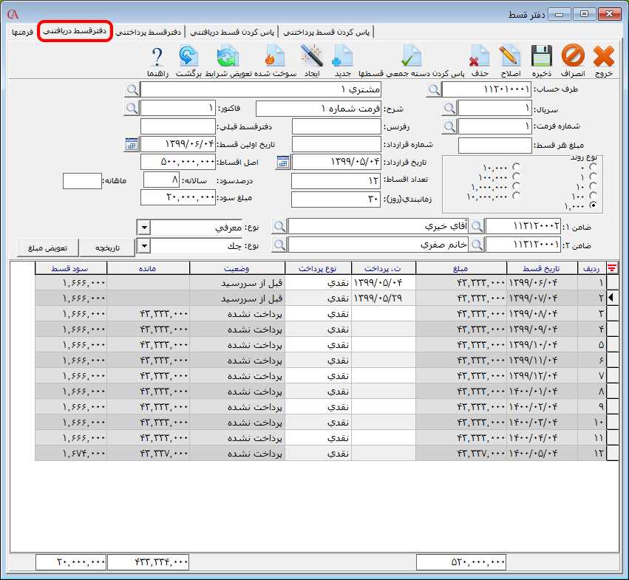
Task: Open the فرمتها tab
Action: 21,33
